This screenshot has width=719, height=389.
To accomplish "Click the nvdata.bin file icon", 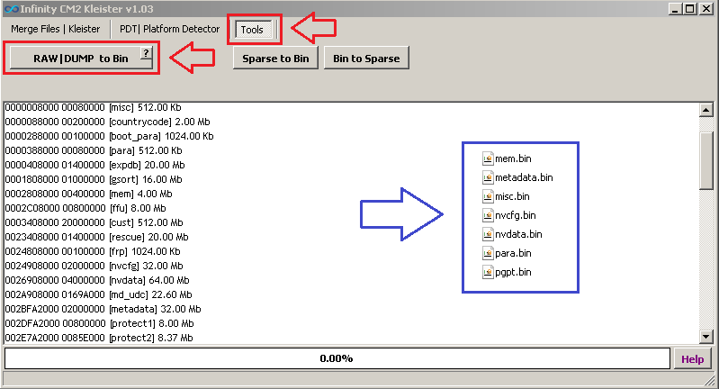I will [488, 234].
